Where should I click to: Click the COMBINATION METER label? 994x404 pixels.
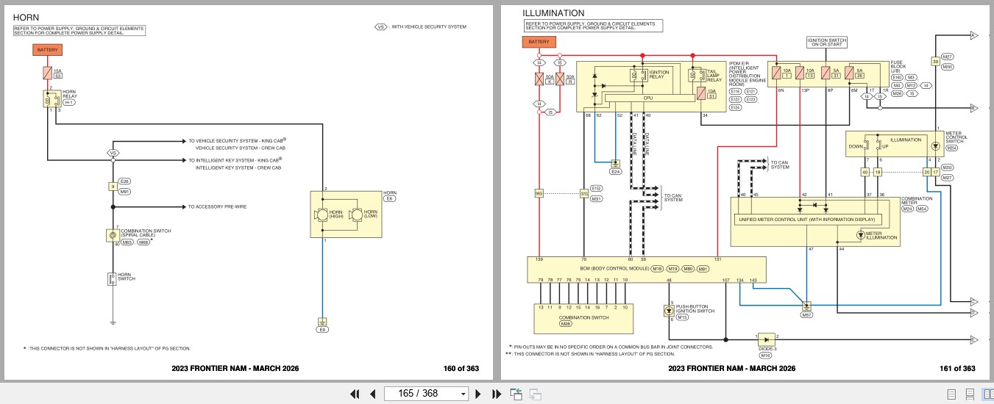pyautogui.click(x=916, y=201)
